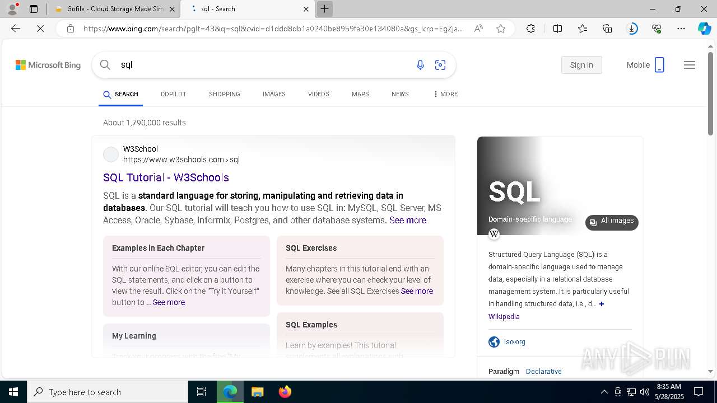Open the Windows Start menu
Viewport: 717px width, 403px height.
pos(13,392)
